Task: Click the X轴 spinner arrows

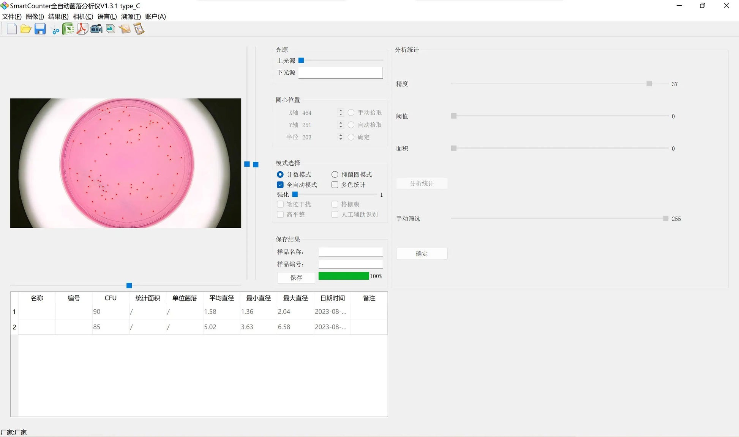Action: click(341, 113)
